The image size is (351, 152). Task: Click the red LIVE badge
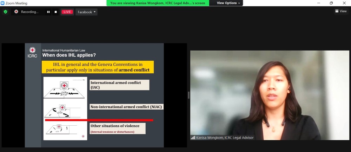pyautogui.click(x=67, y=12)
